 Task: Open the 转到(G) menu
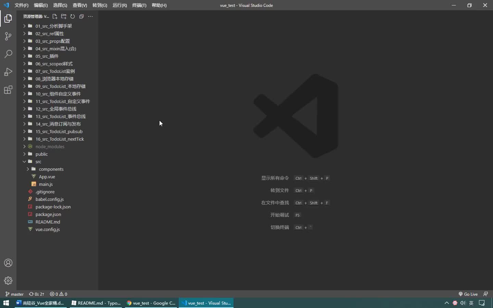click(100, 5)
